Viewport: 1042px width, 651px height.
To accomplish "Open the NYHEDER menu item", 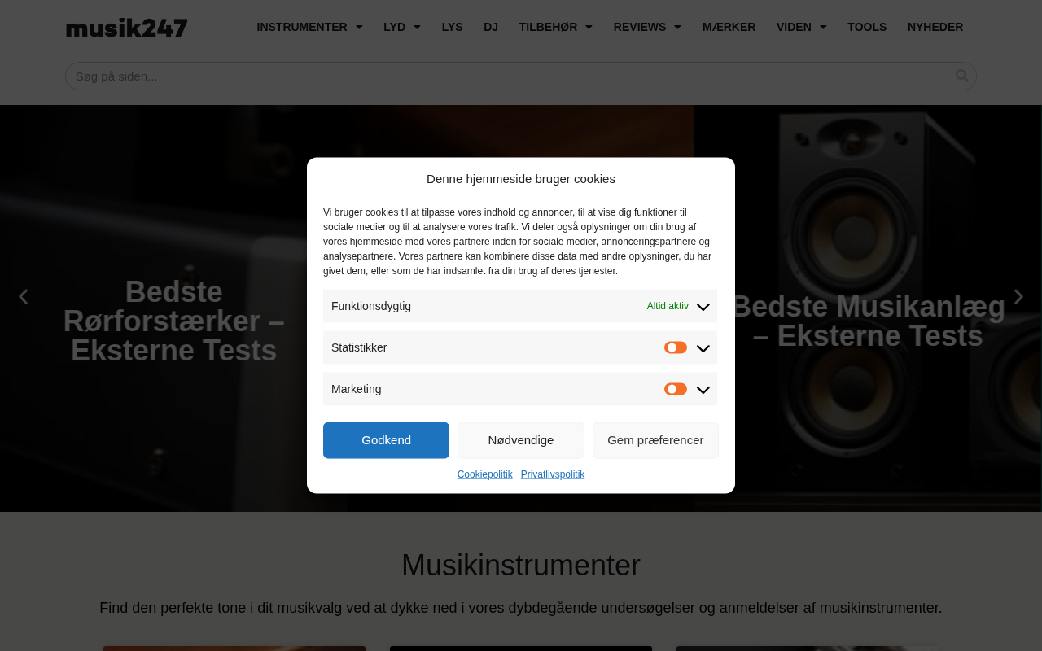I will pyautogui.click(x=935, y=27).
